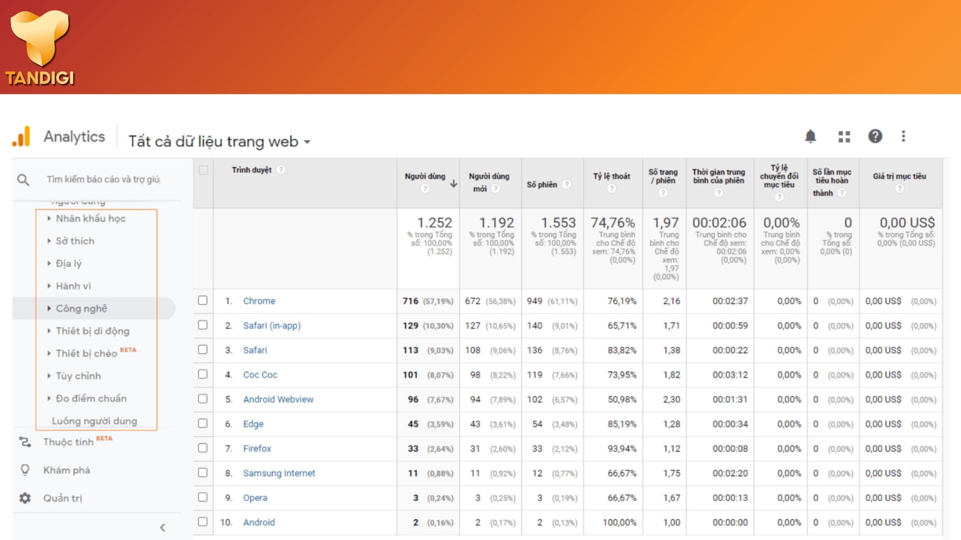
Task: Open the Safari (in-app) link
Action: click(x=272, y=326)
